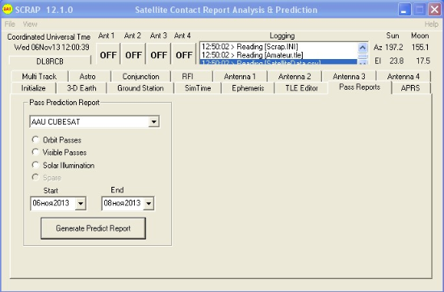The width and height of the screenshot is (444, 292).
Task: Click the Sun azimuth value 197.2
Action: [x=394, y=47]
